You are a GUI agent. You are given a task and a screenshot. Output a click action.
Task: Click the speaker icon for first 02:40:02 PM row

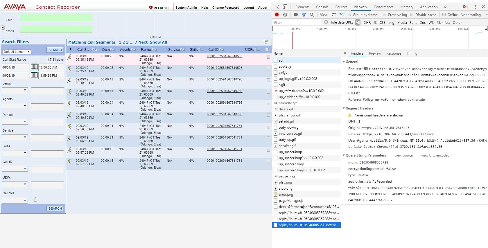(70, 80)
